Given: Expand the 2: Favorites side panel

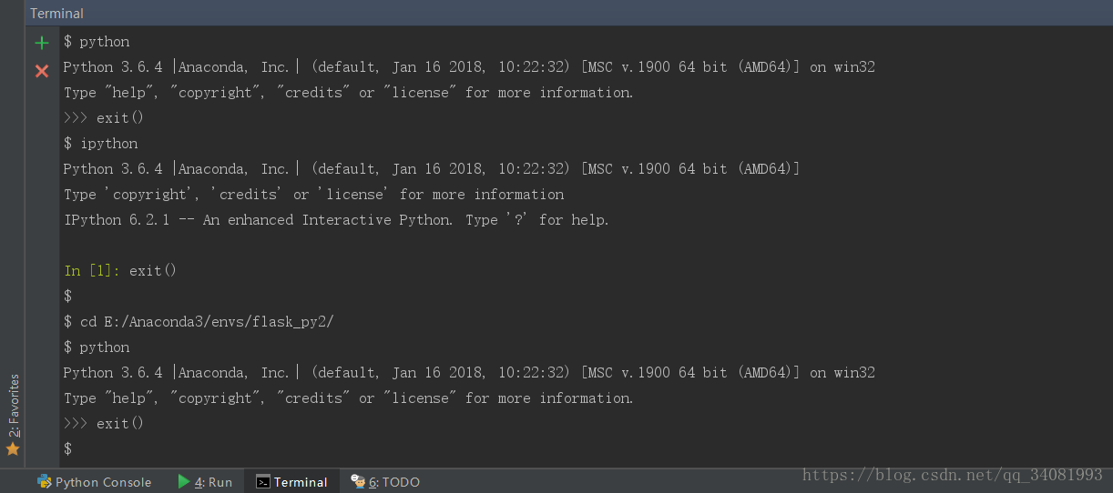Looking at the screenshot, I should click(13, 406).
